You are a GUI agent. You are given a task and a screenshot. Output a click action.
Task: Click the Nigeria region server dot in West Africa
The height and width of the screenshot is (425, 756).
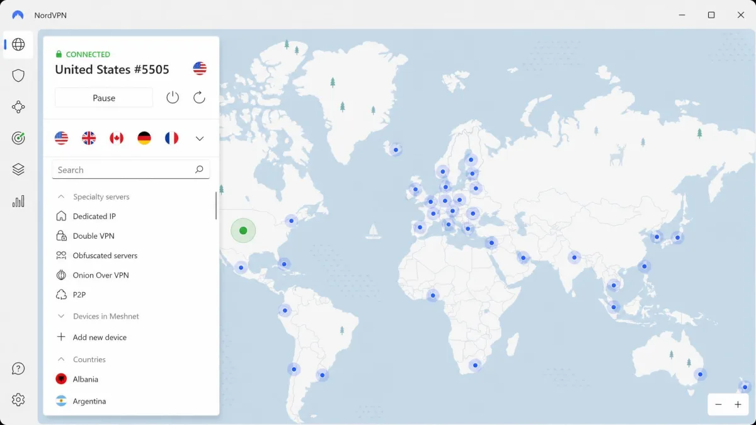(x=432, y=295)
